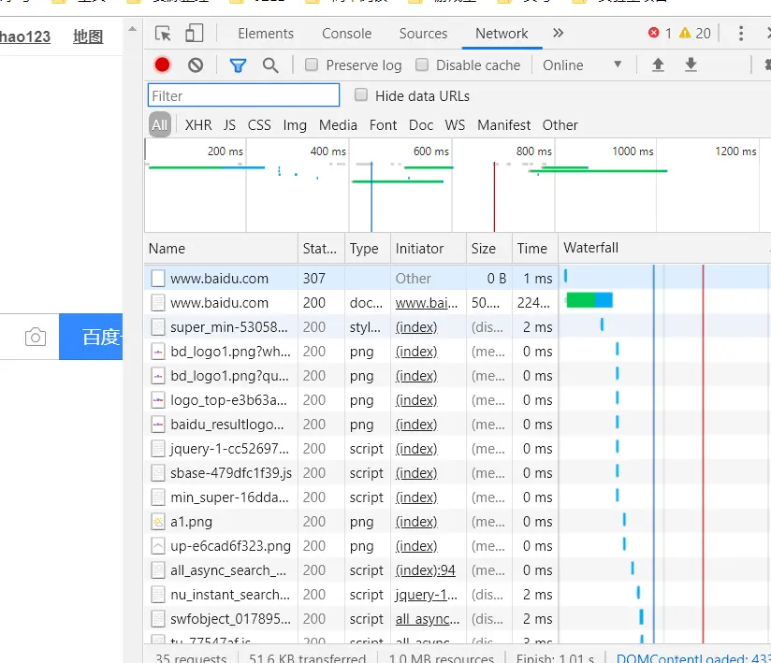
Task: Click the icon of up-e6cad6f323.png row
Action: [x=158, y=546]
